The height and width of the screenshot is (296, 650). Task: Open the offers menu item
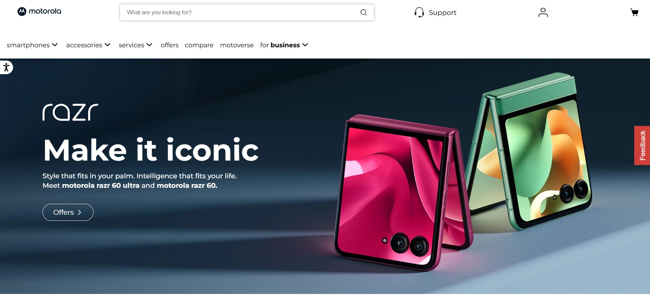click(169, 45)
